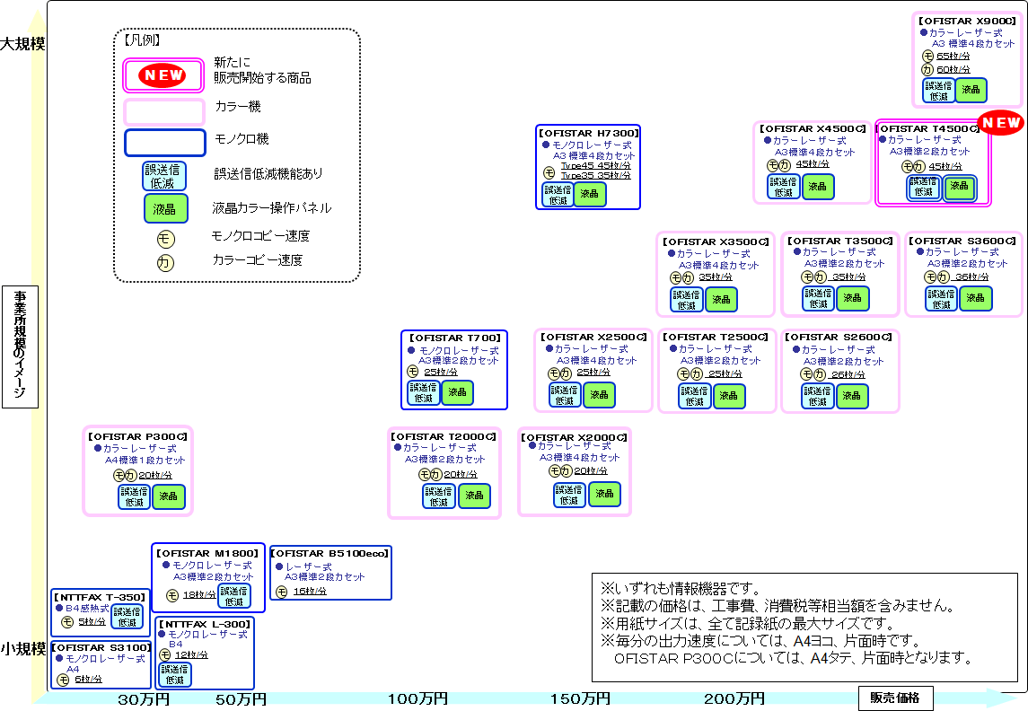
Task: Click the NEW badge on OFISTAR T4500C
Action: 1000,123
